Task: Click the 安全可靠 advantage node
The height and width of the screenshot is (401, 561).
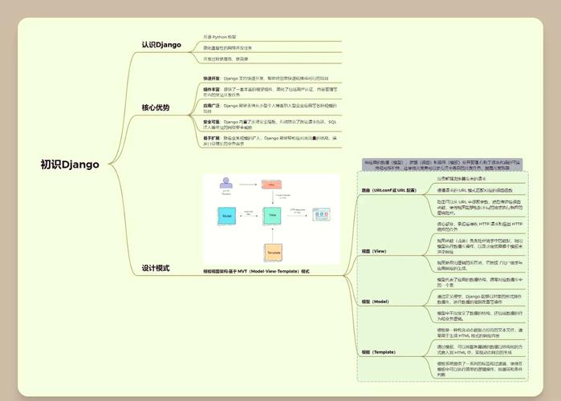Action: click(270, 124)
